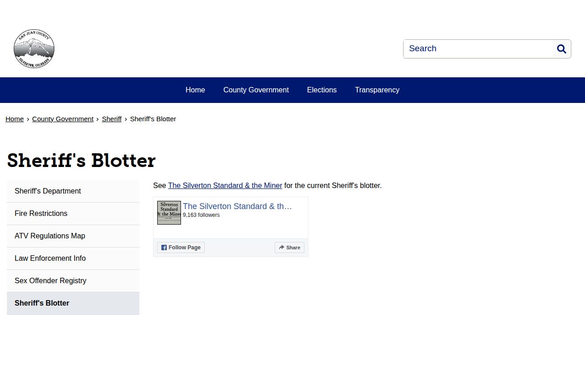Open Law Enforcement Info in the sidebar

[x=73, y=258]
